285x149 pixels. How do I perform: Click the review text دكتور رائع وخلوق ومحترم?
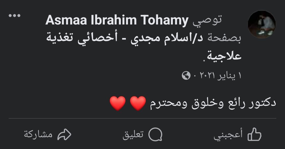click(213, 103)
